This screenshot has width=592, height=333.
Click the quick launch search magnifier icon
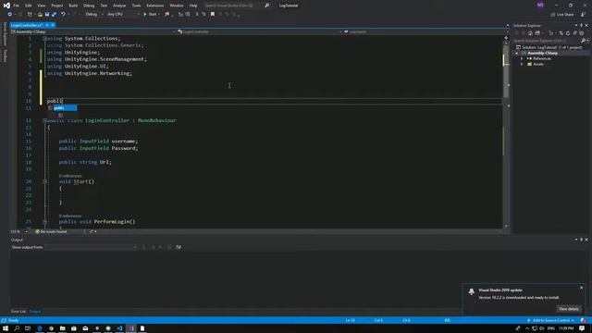267,6
